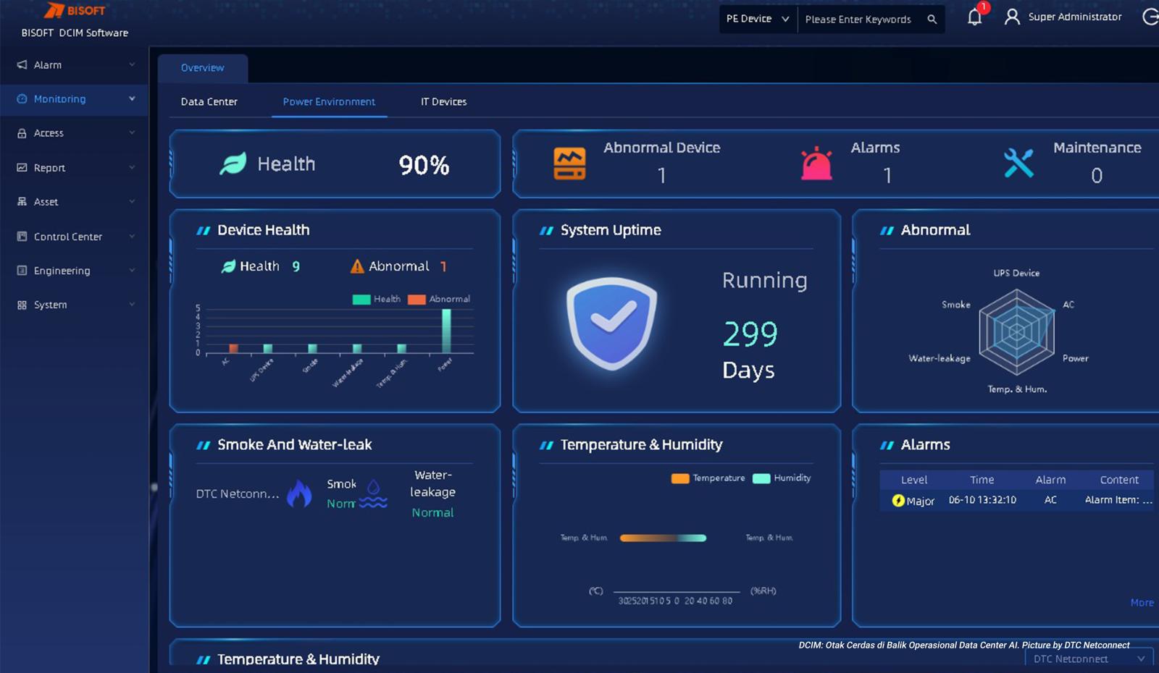Collapse the Control Center menu chevron
Image resolution: width=1159 pixels, height=673 pixels.
[132, 236]
